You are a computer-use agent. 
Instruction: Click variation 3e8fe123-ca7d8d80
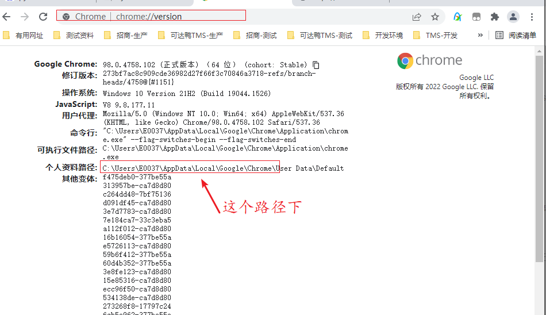137,272
